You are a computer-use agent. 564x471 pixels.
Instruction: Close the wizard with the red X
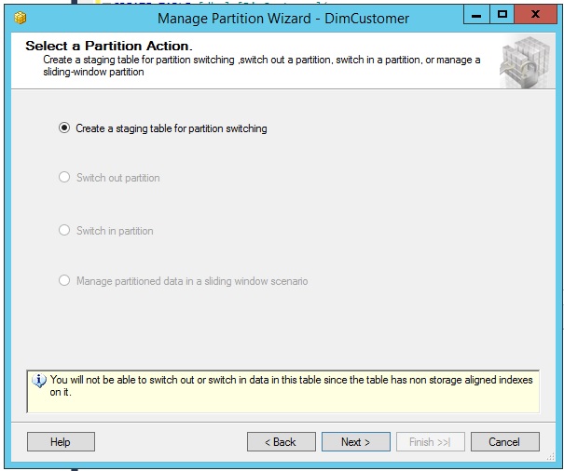(536, 14)
